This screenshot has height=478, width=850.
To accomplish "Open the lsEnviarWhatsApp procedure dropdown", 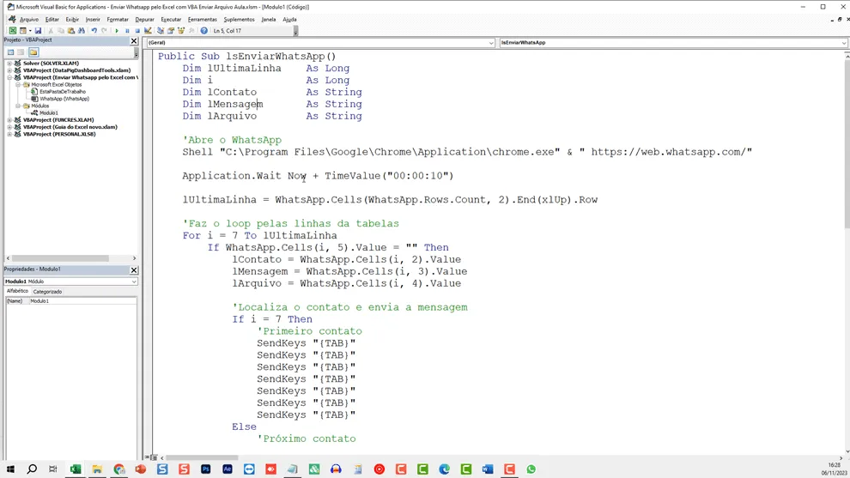I will pos(673,42).
